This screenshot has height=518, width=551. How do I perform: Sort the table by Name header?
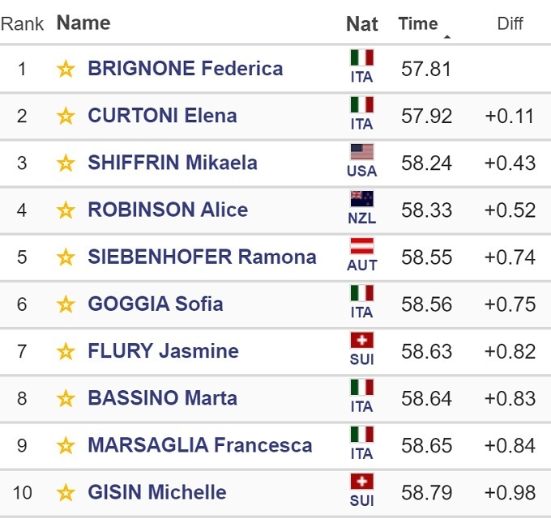pos(83,23)
